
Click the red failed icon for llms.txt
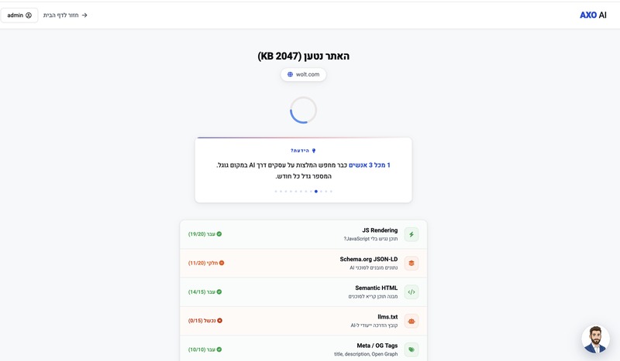pyautogui.click(x=219, y=321)
